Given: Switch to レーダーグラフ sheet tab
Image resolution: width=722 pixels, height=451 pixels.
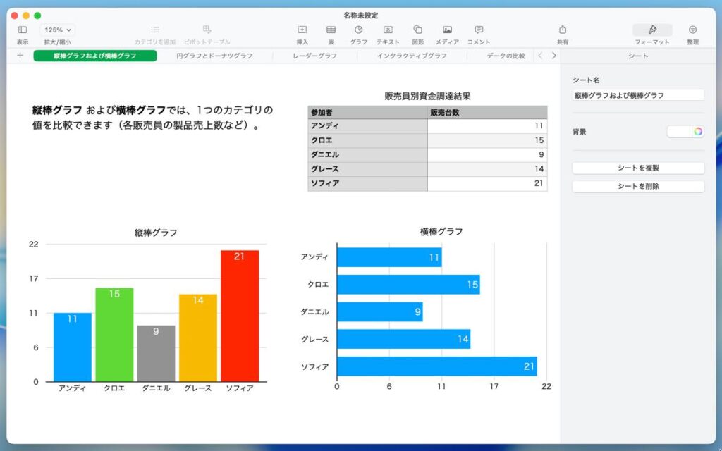Looking at the screenshot, I should coord(314,56).
